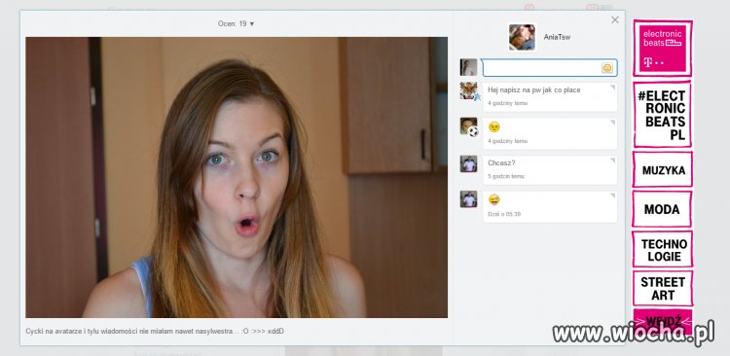Expand corner arrow on the 'Dziś o 05:39' comment
The height and width of the screenshot is (356, 730).
pos(612,196)
